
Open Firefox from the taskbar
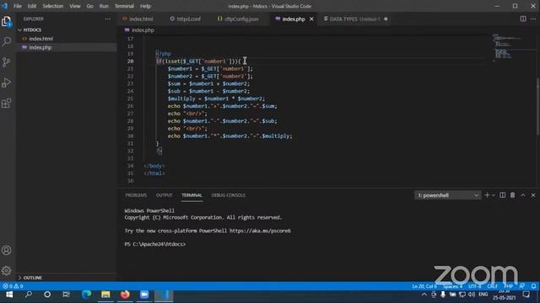tap(125, 295)
